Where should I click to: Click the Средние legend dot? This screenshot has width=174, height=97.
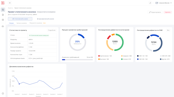(122, 56)
